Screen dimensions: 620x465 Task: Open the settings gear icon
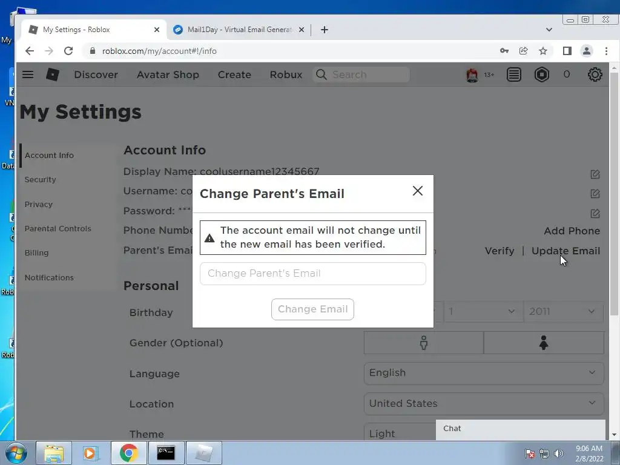coord(595,74)
